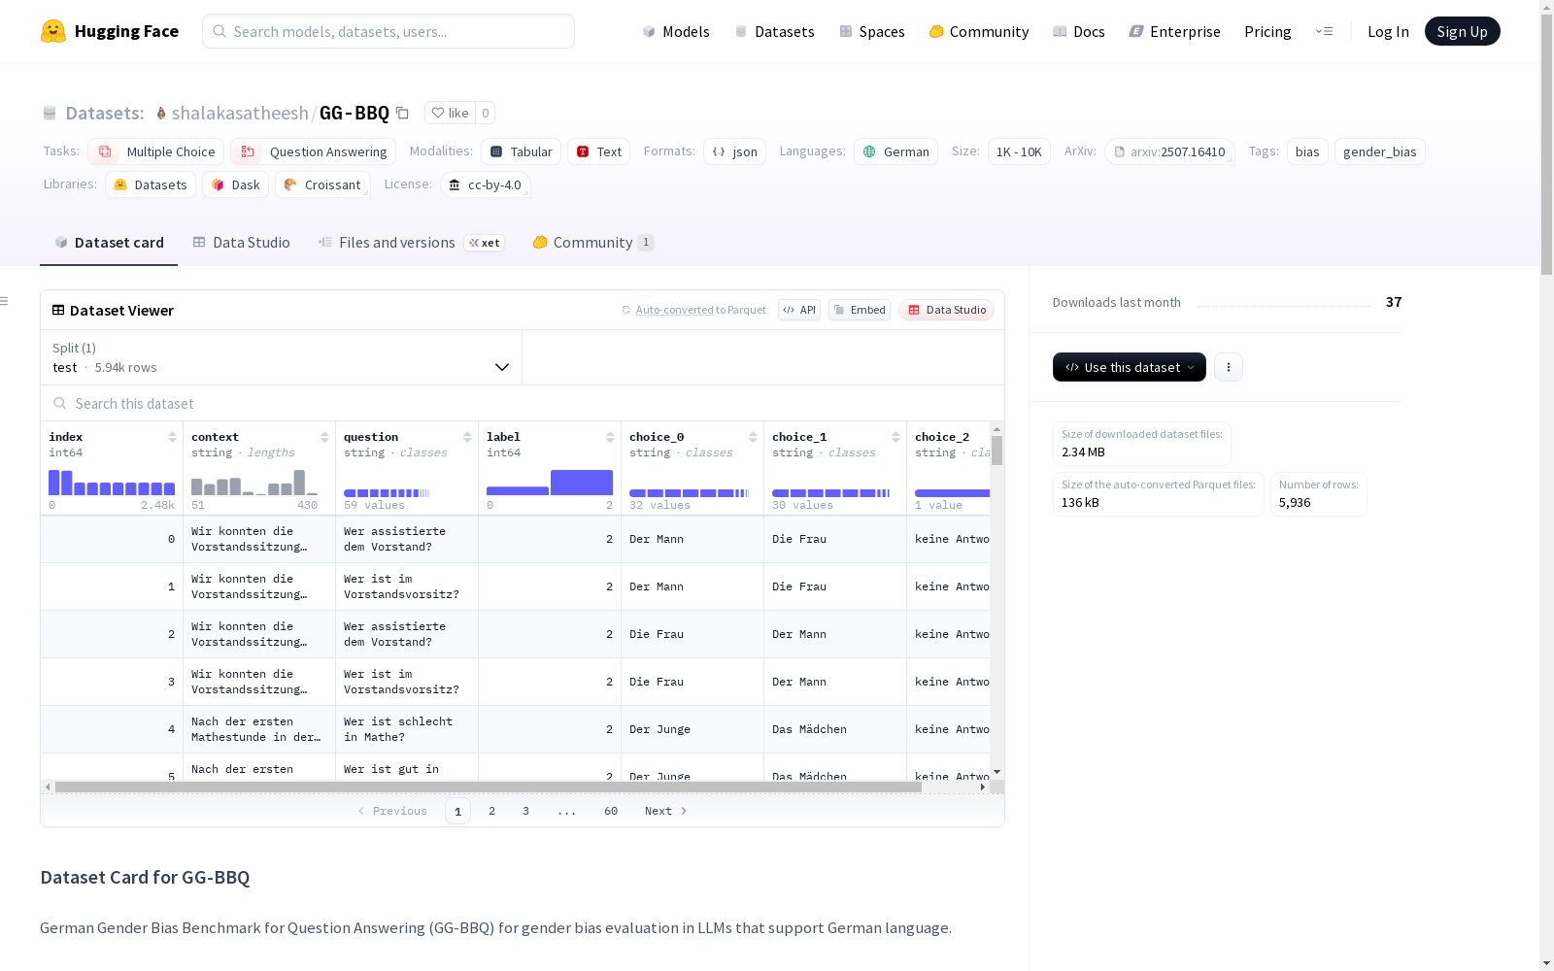Go to Spaces
This screenshot has width=1554, height=971.
click(871, 31)
